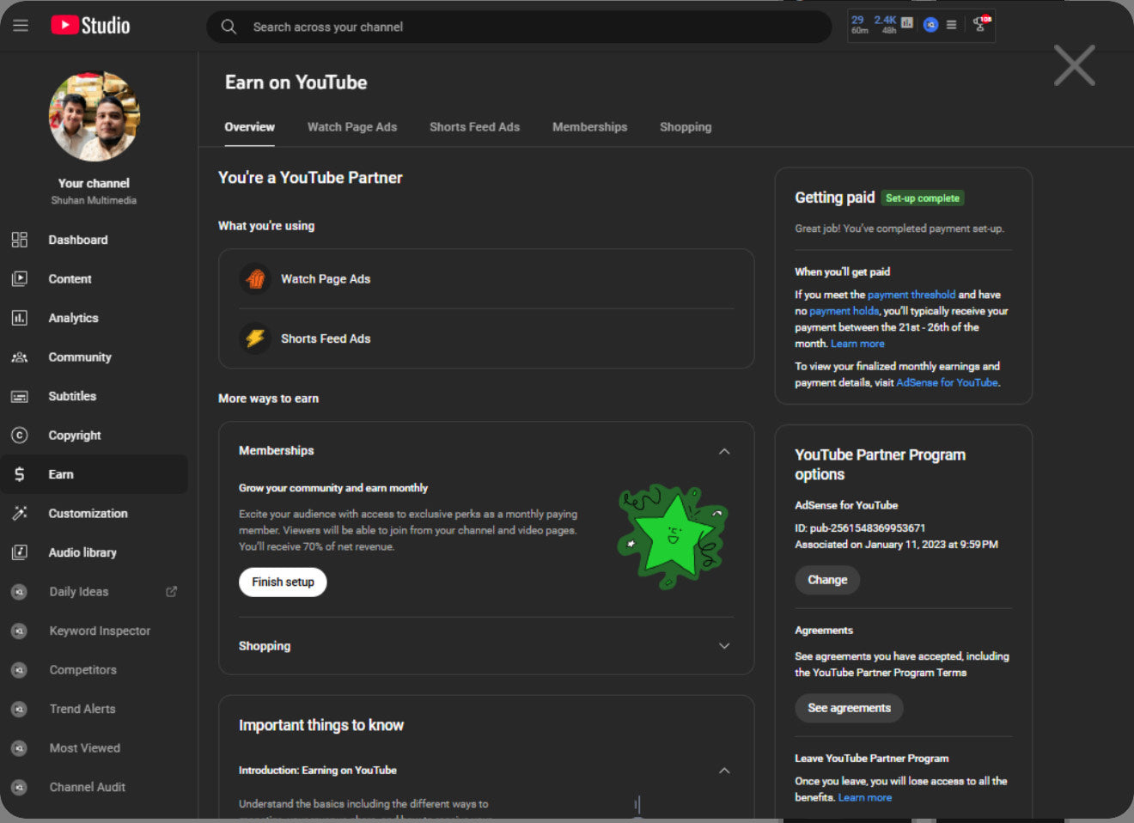
Task: Click the Community sidebar icon
Action: pos(20,357)
